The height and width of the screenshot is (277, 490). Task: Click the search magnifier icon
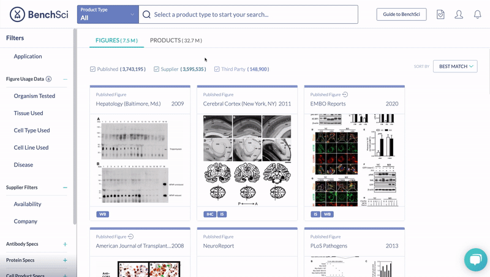146,14
